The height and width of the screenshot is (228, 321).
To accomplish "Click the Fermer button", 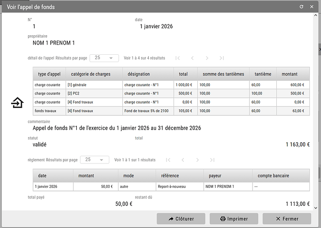I will (287, 219).
